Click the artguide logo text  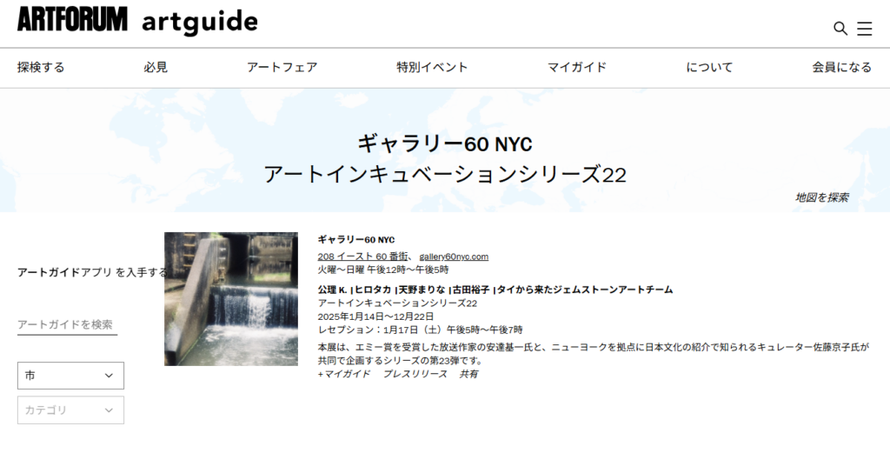pos(199,22)
